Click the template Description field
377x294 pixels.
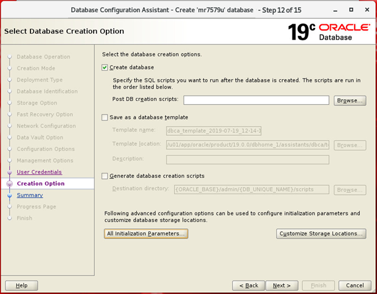247,159
